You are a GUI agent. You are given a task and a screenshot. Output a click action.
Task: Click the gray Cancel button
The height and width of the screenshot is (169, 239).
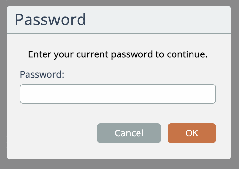point(129,133)
